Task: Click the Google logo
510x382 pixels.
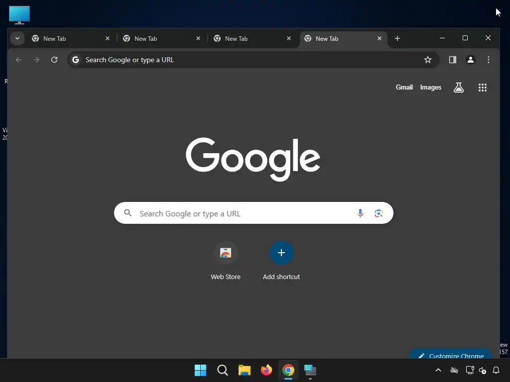Action: tap(253, 159)
